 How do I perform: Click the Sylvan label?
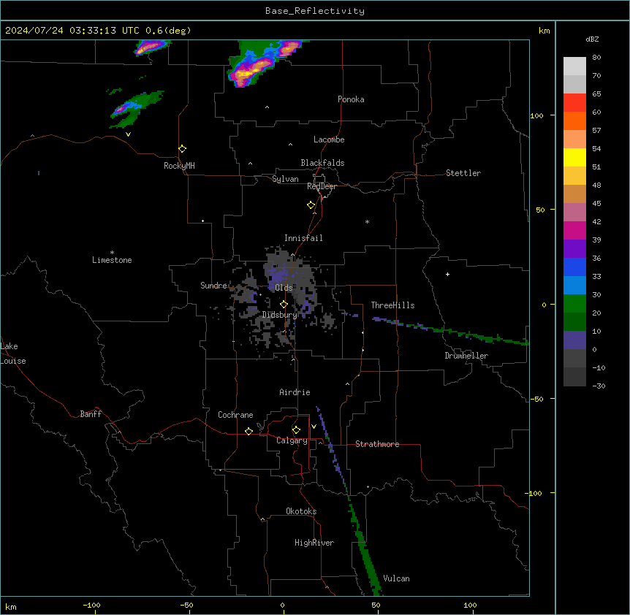pyautogui.click(x=285, y=179)
